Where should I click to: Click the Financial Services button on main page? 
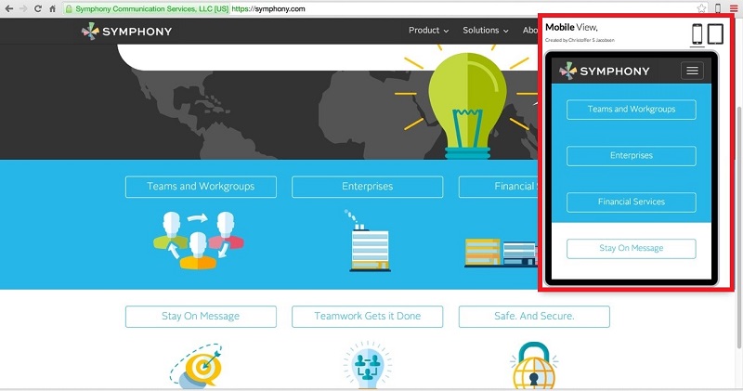tap(498, 187)
